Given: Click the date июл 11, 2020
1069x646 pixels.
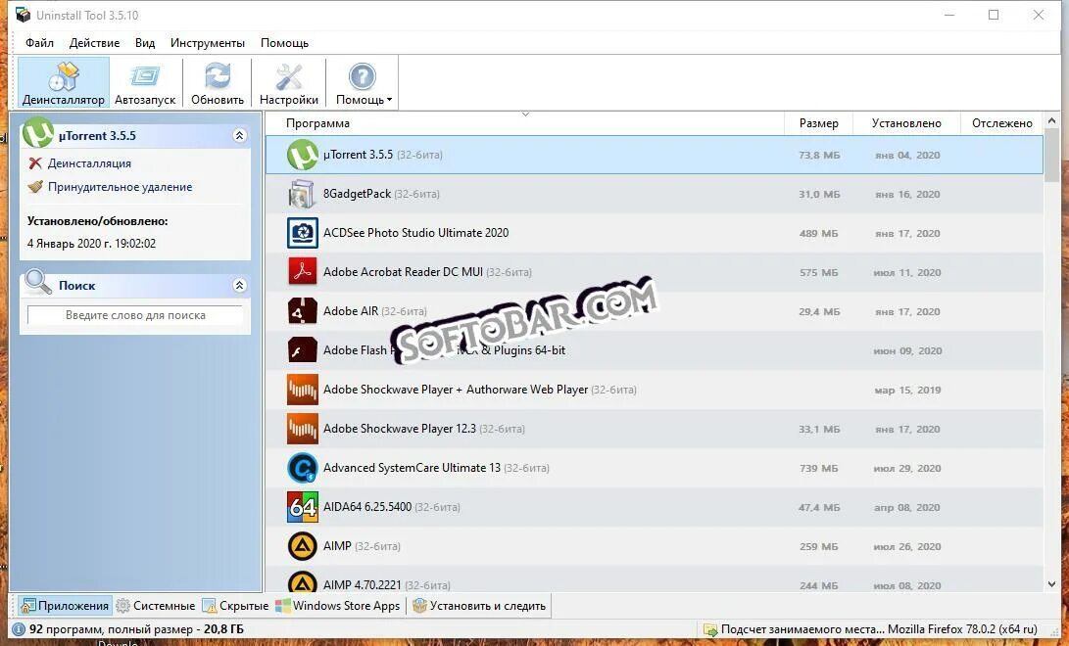Looking at the screenshot, I should click(x=906, y=273).
